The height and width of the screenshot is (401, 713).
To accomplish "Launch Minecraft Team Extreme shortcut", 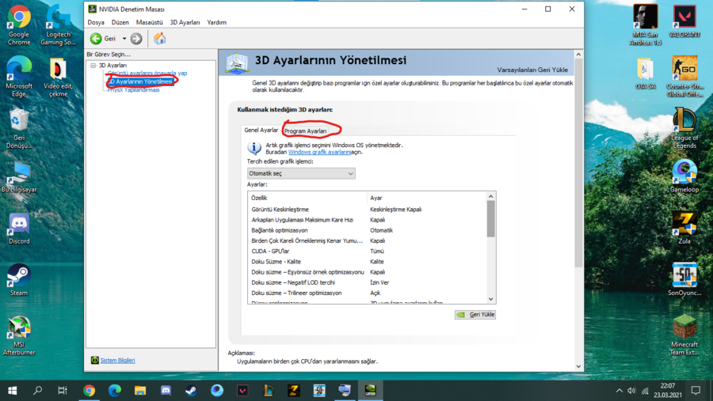I will [x=684, y=335].
